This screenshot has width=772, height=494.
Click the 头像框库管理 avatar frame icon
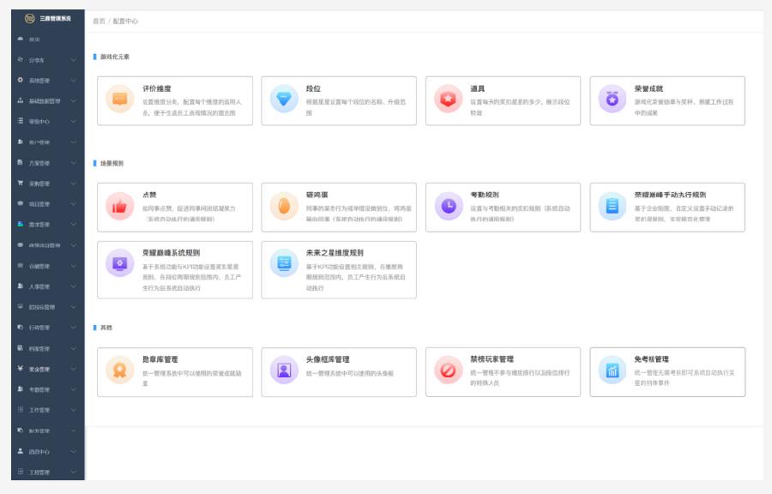point(284,370)
